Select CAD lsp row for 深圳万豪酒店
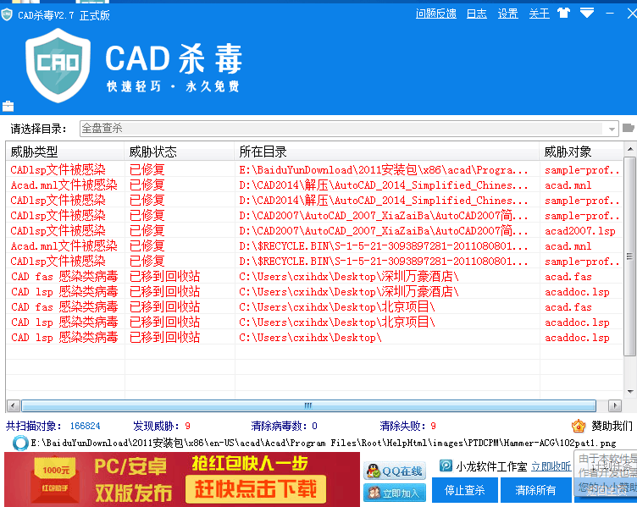This screenshot has width=637, height=507. click(314, 291)
